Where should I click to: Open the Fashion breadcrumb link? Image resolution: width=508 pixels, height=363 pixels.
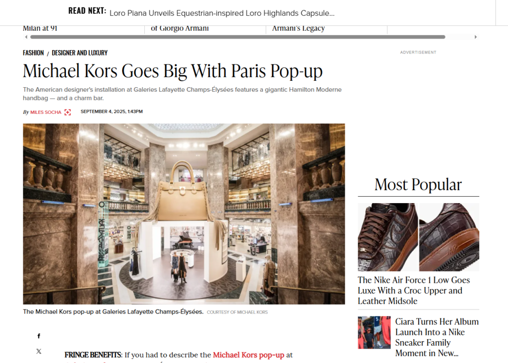coord(33,52)
